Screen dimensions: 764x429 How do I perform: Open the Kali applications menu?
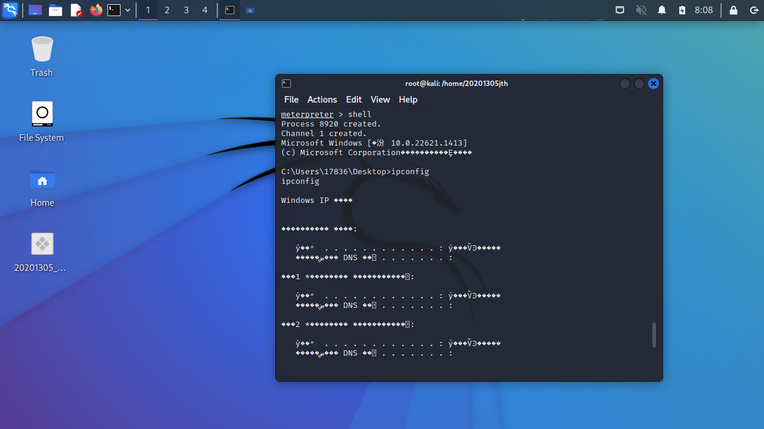click(10, 10)
